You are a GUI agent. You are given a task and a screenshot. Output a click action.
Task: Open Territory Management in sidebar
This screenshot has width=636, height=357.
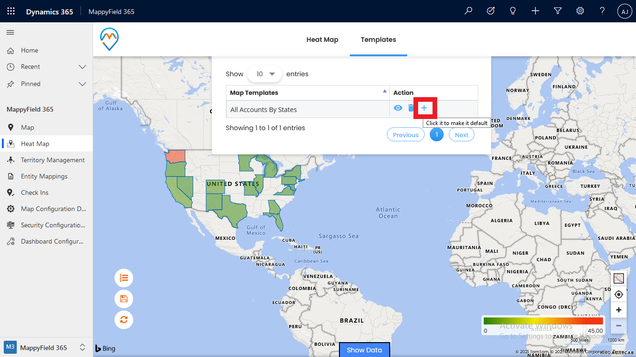46,160
